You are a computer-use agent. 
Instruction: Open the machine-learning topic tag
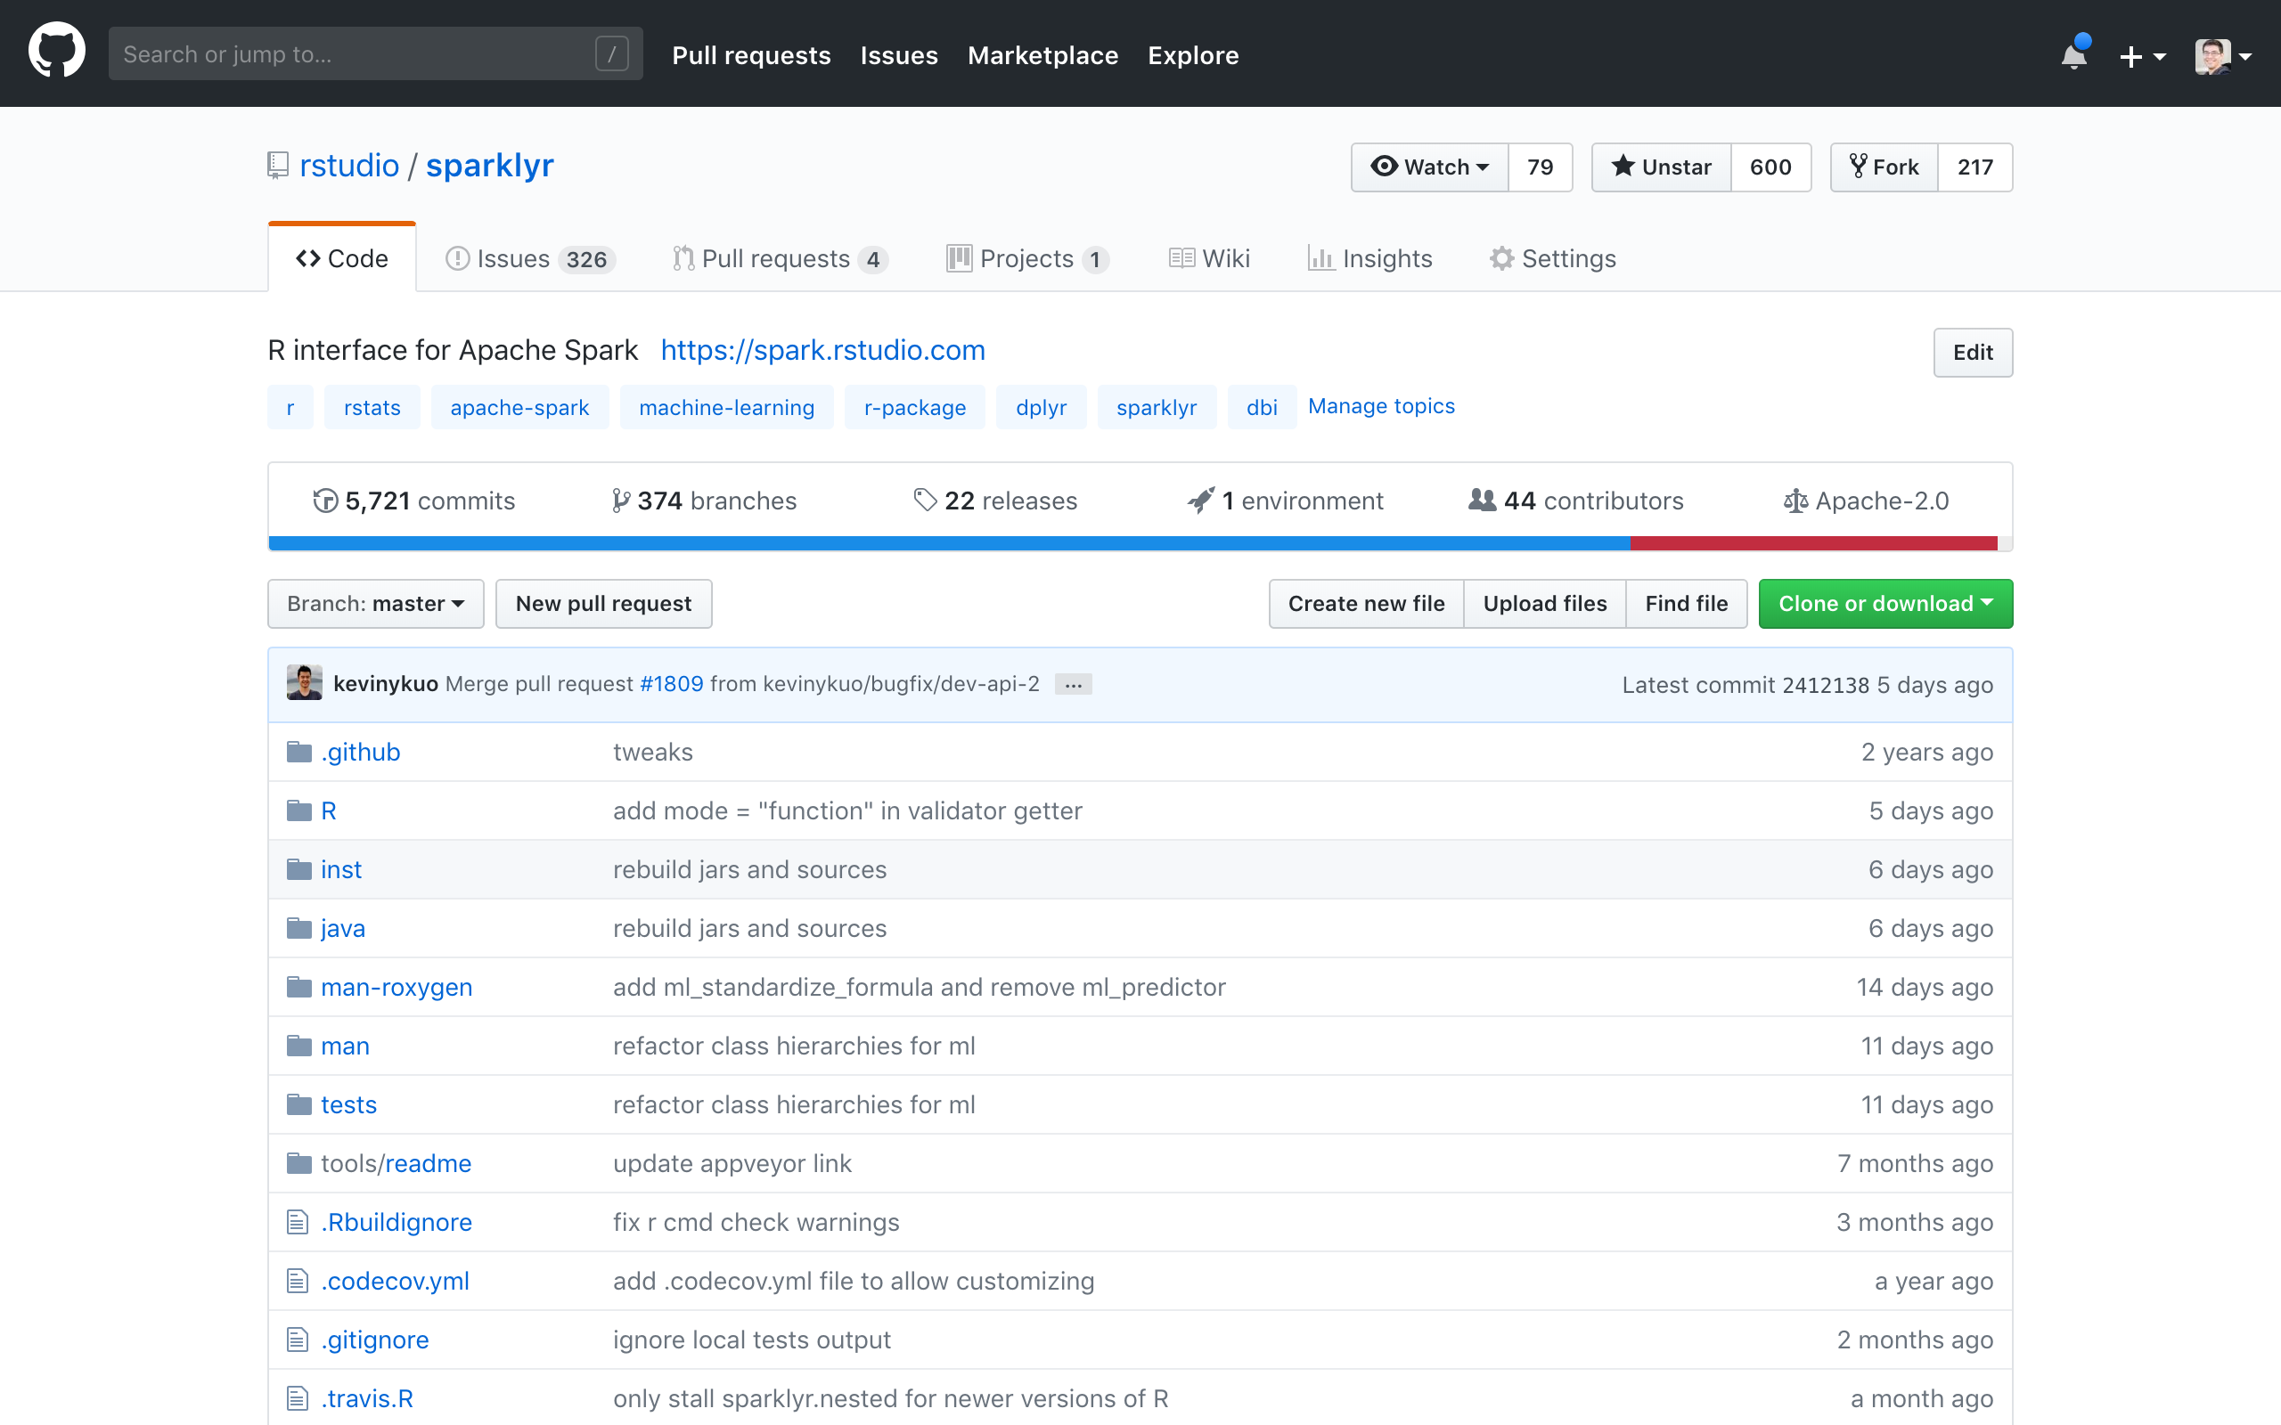[x=727, y=407]
